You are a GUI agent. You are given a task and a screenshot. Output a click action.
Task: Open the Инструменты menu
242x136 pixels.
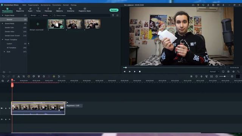coord(45,5)
